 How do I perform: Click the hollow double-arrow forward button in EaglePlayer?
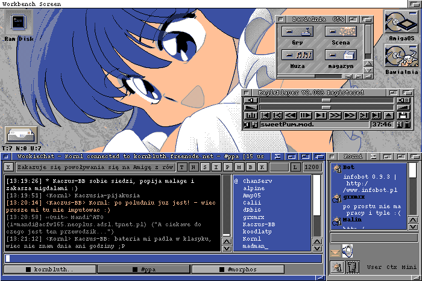point(335,116)
